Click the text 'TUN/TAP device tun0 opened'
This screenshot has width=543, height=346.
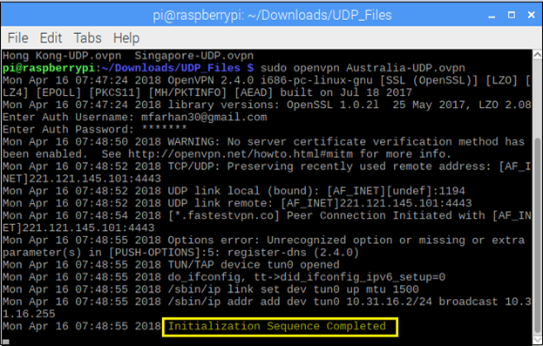(254, 265)
